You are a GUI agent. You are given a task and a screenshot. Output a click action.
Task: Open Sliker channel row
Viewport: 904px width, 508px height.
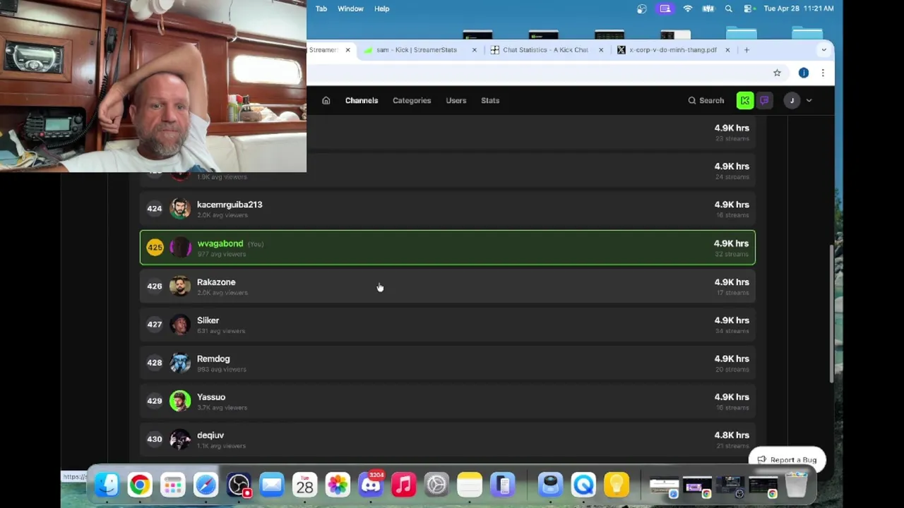click(448, 325)
